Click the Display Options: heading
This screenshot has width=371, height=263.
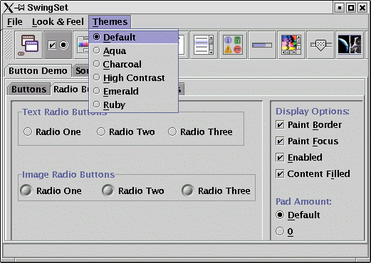click(x=313, y=111)
